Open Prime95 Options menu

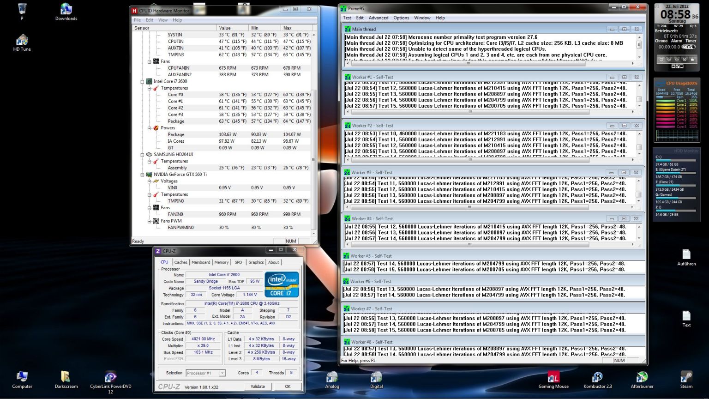pos(401,18)
